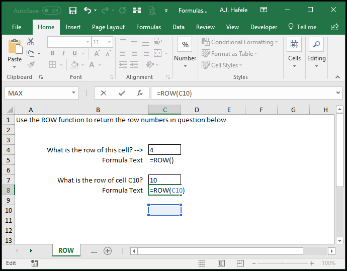Click the Increase Indent icon
The height and width of the screenshot is (271, 347).
(134, 65)
